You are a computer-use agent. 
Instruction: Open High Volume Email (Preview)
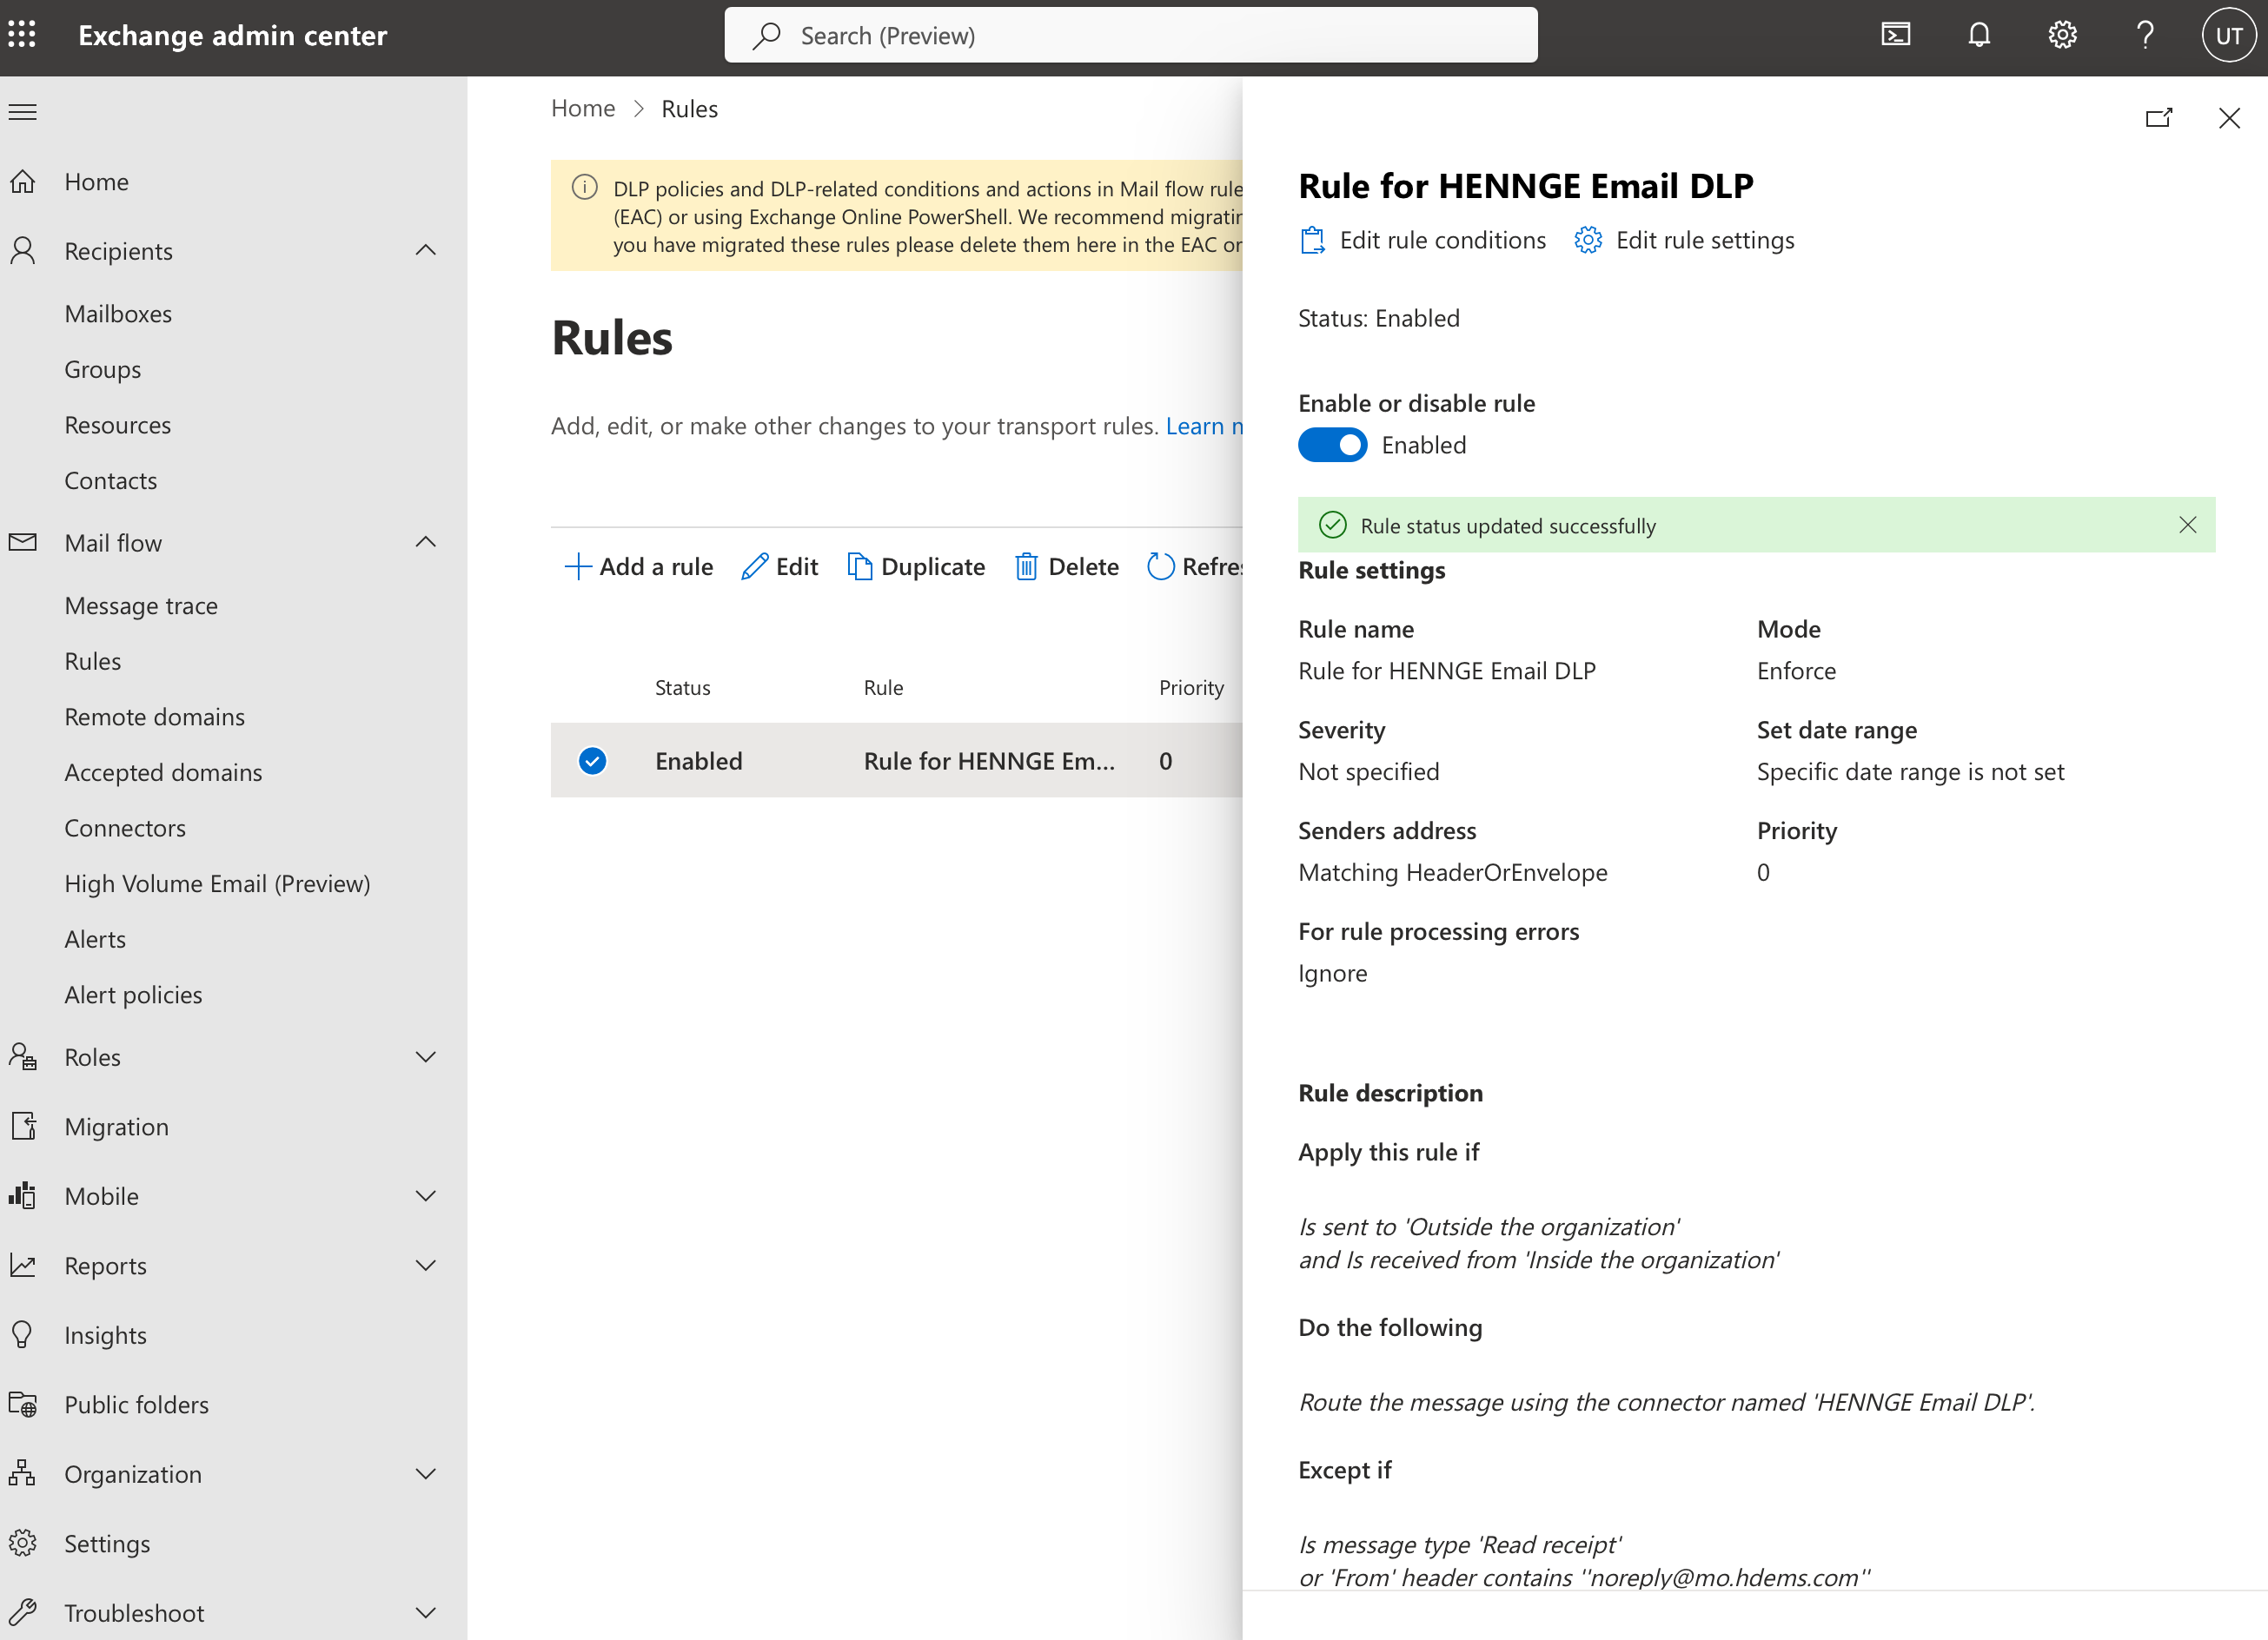pos(217,883)
